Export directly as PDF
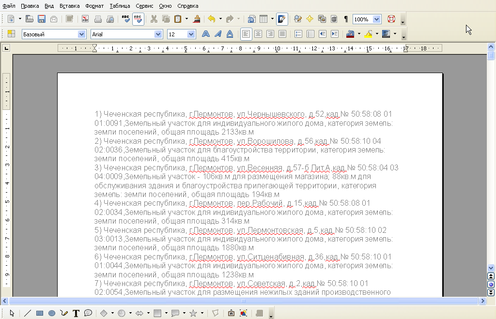Viewport: 496px width, 319px height. (85, 19)
